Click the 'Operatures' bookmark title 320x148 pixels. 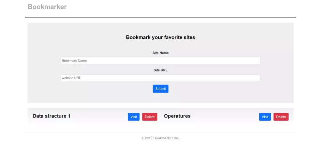[x=177, y=116]
